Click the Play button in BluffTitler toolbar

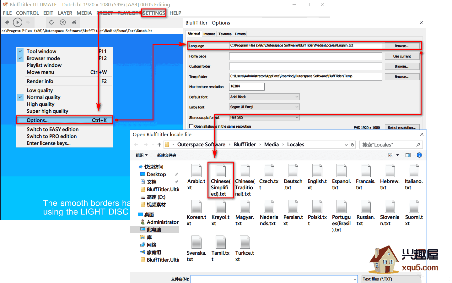18,22
